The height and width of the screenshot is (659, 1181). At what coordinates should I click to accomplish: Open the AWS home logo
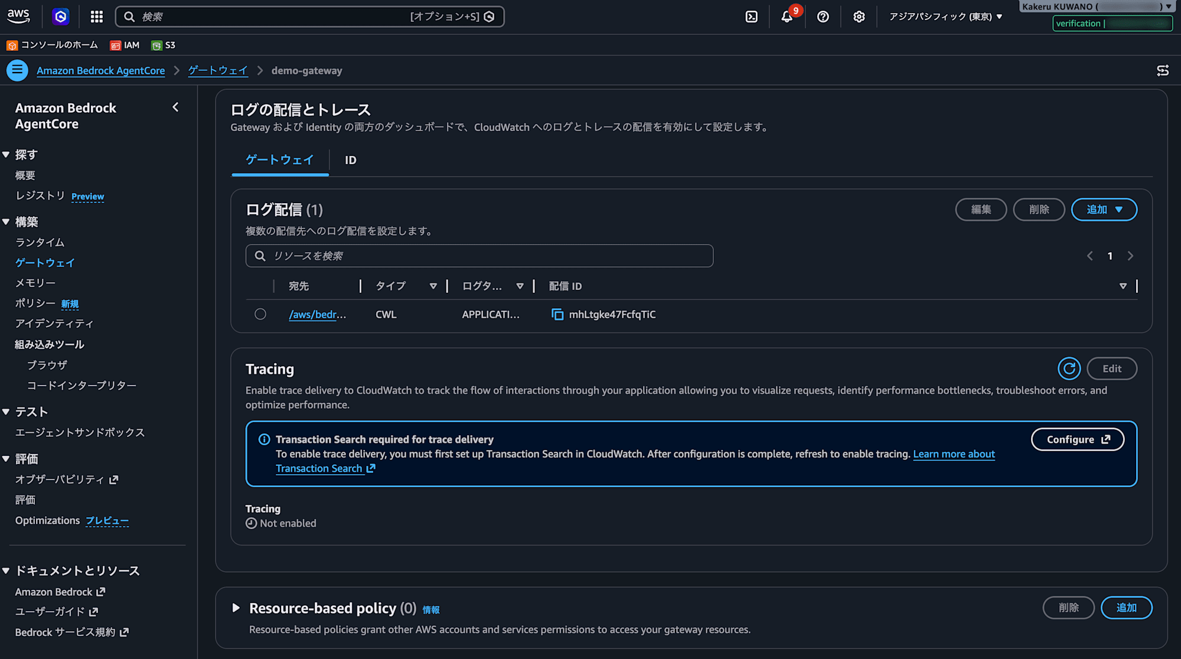coord(18,17)
